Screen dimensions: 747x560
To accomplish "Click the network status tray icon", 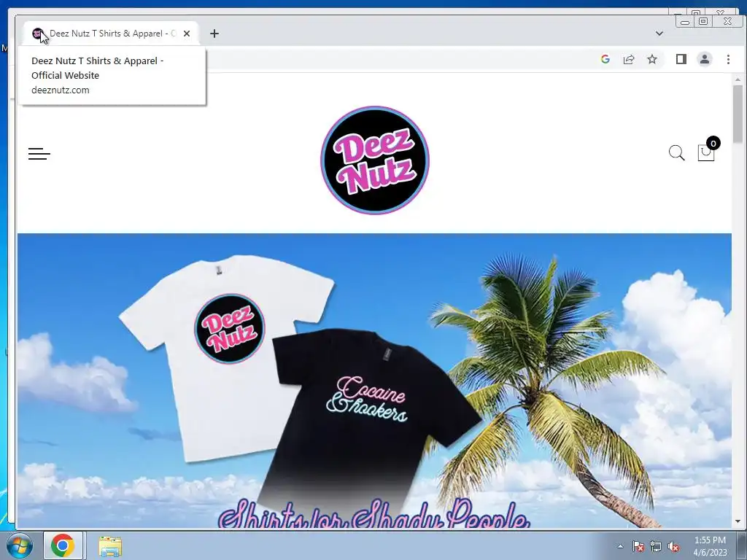I will (x=656, y=546).
